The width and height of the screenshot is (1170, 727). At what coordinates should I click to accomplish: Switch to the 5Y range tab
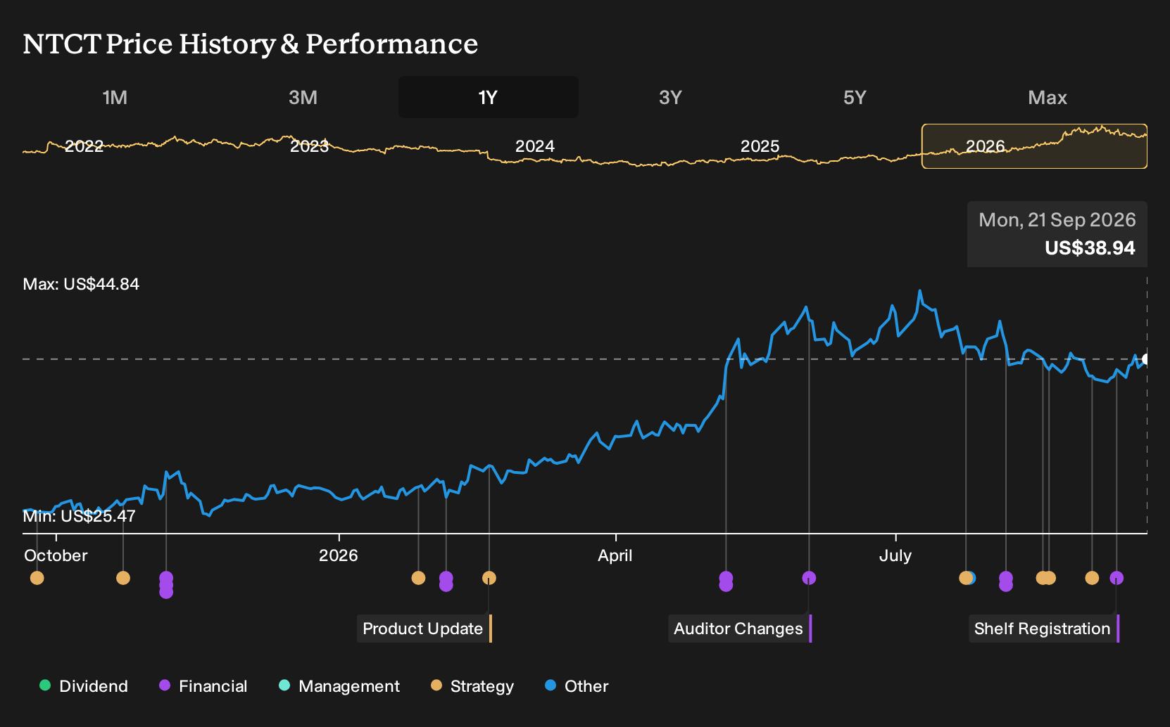click(x=855, y=97)
